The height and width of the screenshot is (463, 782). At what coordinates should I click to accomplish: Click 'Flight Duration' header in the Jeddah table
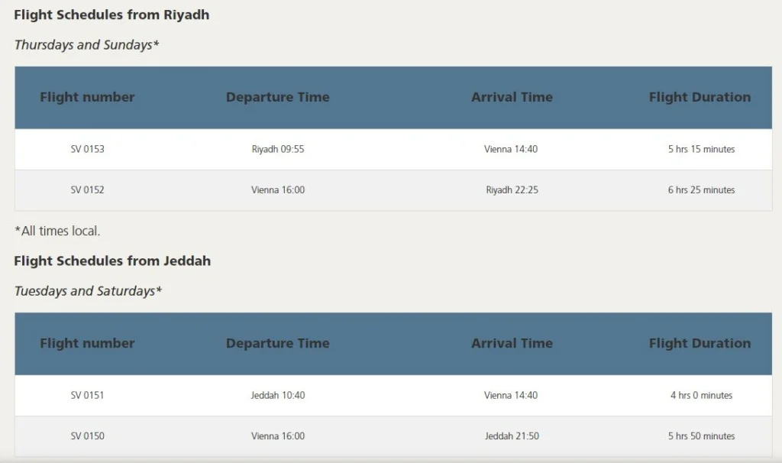tap(700, 343)
